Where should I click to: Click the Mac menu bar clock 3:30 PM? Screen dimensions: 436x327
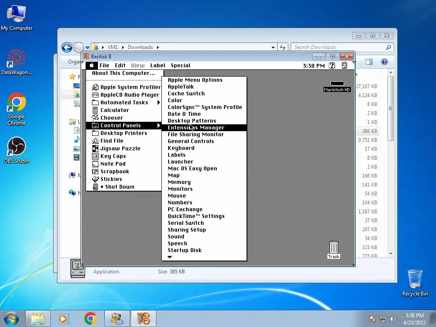tap(314, 66)
